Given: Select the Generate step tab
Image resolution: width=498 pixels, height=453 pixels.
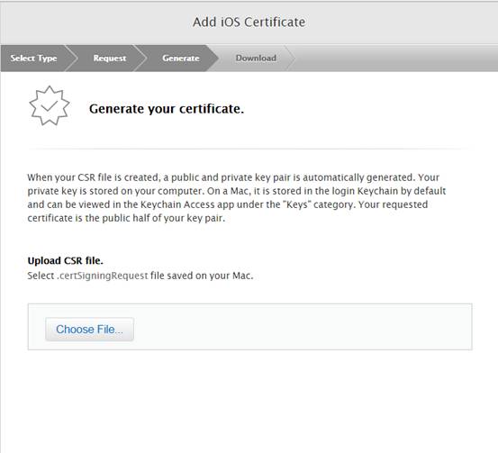Looking at the screenshot, I should (x=181, y=59).
